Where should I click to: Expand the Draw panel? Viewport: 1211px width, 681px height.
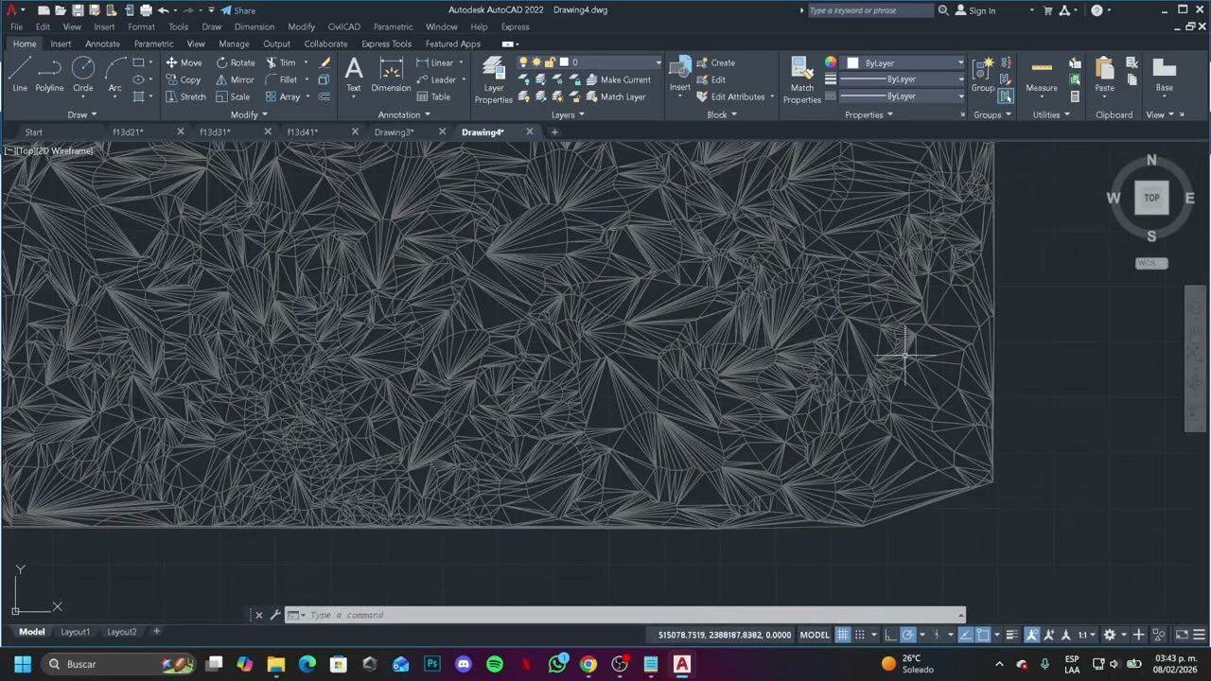click(x=82, y=114)
